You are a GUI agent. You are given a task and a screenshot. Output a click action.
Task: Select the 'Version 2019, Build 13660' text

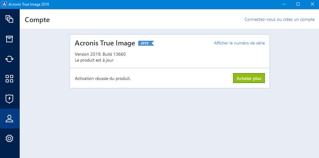pos(100,54)
